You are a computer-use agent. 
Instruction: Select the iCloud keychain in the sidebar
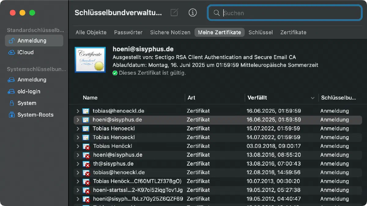pyautogui.click(x=24, y=52)
